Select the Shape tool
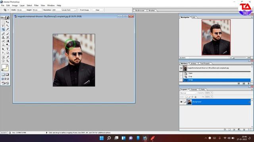Image resolution: width=254 pixels, height=142 pixels. click(7, 53)
